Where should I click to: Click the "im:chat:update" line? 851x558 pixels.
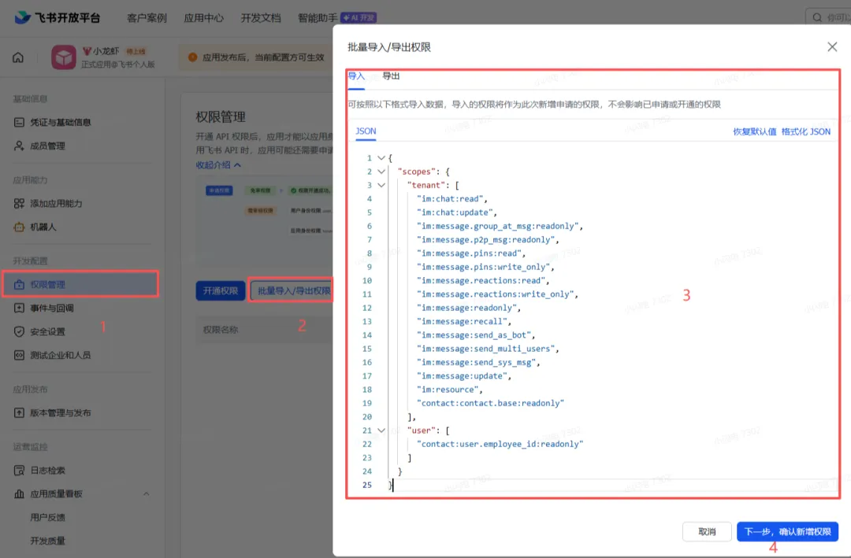point(456,212)
